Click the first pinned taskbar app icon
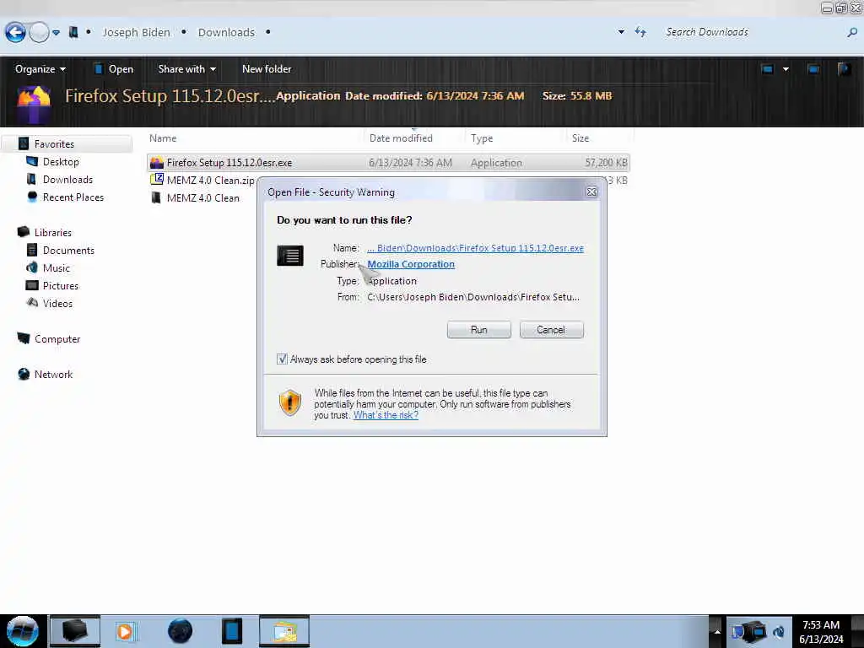 point(75,631)
